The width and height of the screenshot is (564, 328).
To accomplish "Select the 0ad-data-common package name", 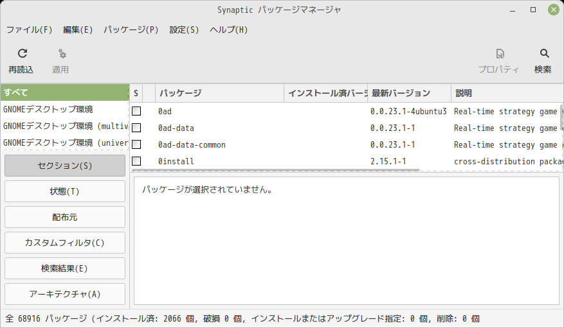I will pyautogui.click(x=192, y=144).
